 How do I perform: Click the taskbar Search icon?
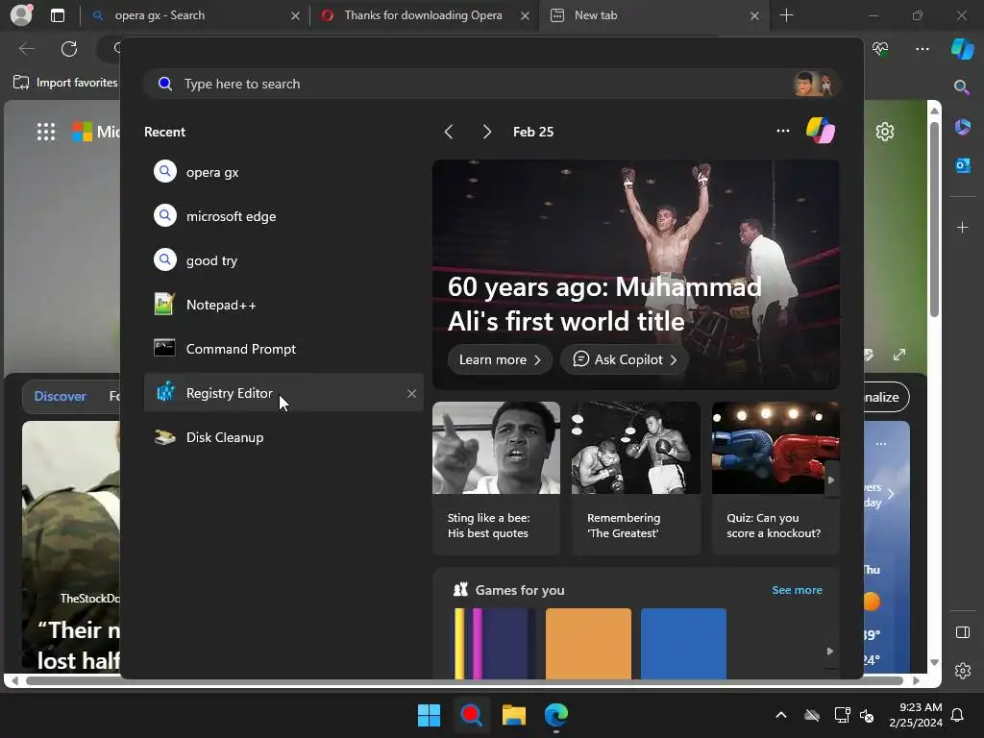tap(471, 715)
